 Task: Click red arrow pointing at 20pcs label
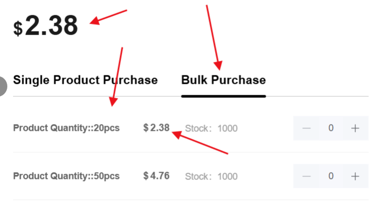[116, 76]
